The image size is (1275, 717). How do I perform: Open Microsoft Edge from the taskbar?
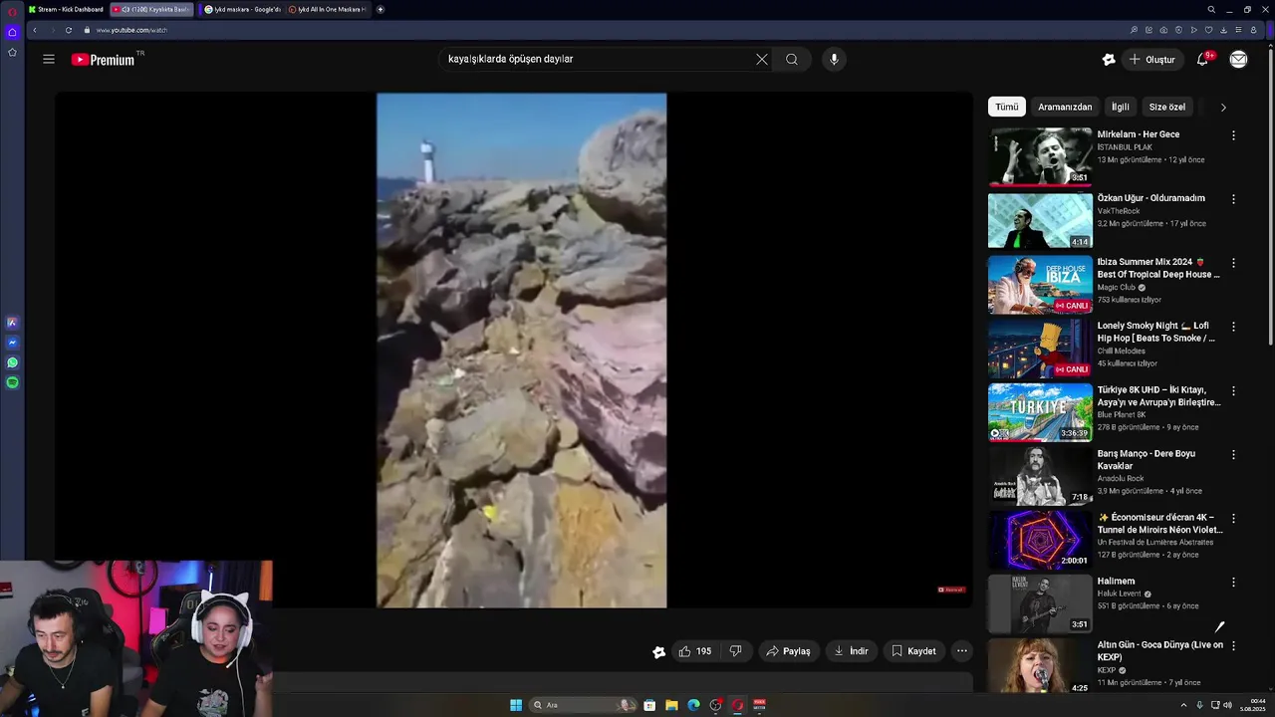click(x=693, y=705)
